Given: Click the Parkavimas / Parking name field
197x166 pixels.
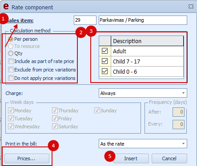Looking at the screenshot, I should pyautogui.click(x=143, y=20).
